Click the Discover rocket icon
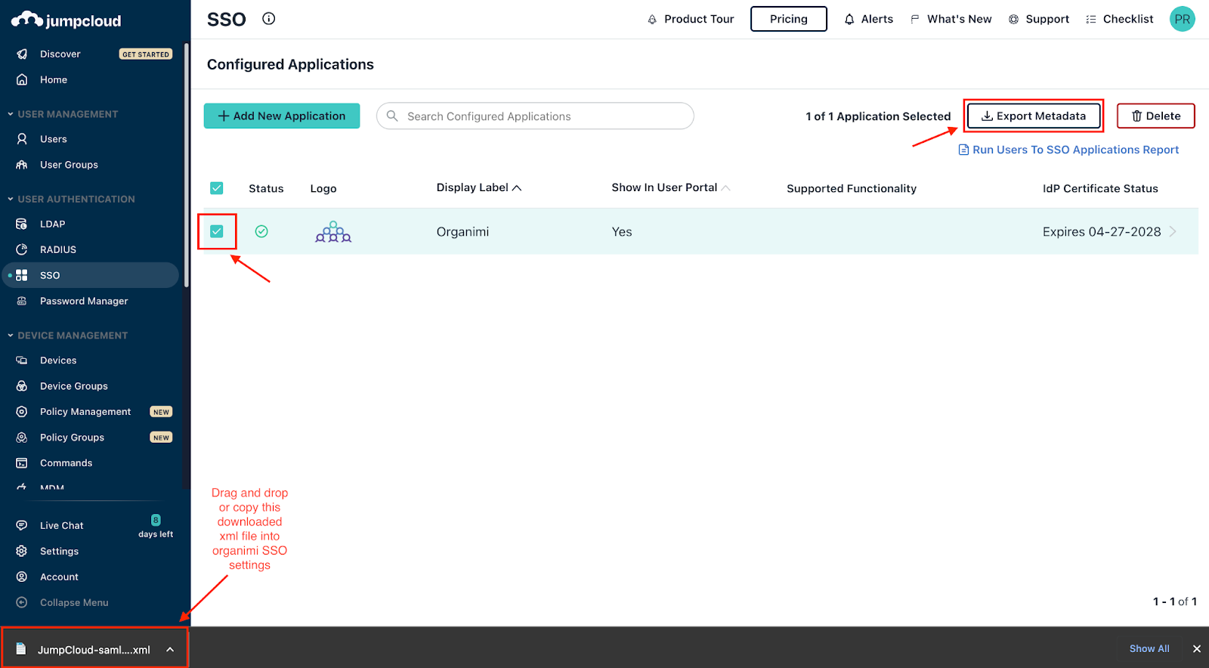This screenshot has width=1209, height=668. pyautogui.click(x=22, y=54)
